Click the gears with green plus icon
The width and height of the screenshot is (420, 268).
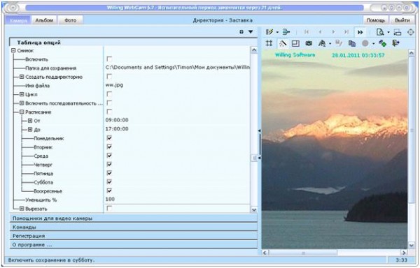(x=382, y=43)
